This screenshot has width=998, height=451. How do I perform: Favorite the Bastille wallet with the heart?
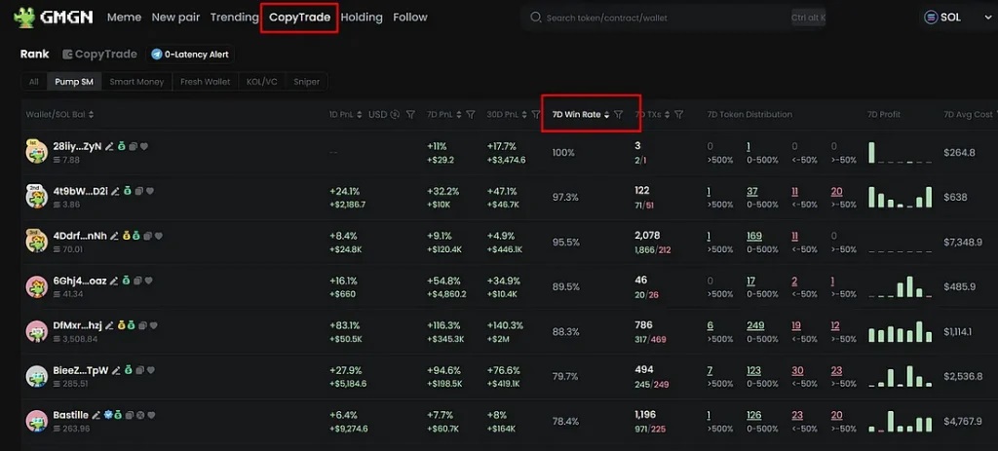click(151, 415)
